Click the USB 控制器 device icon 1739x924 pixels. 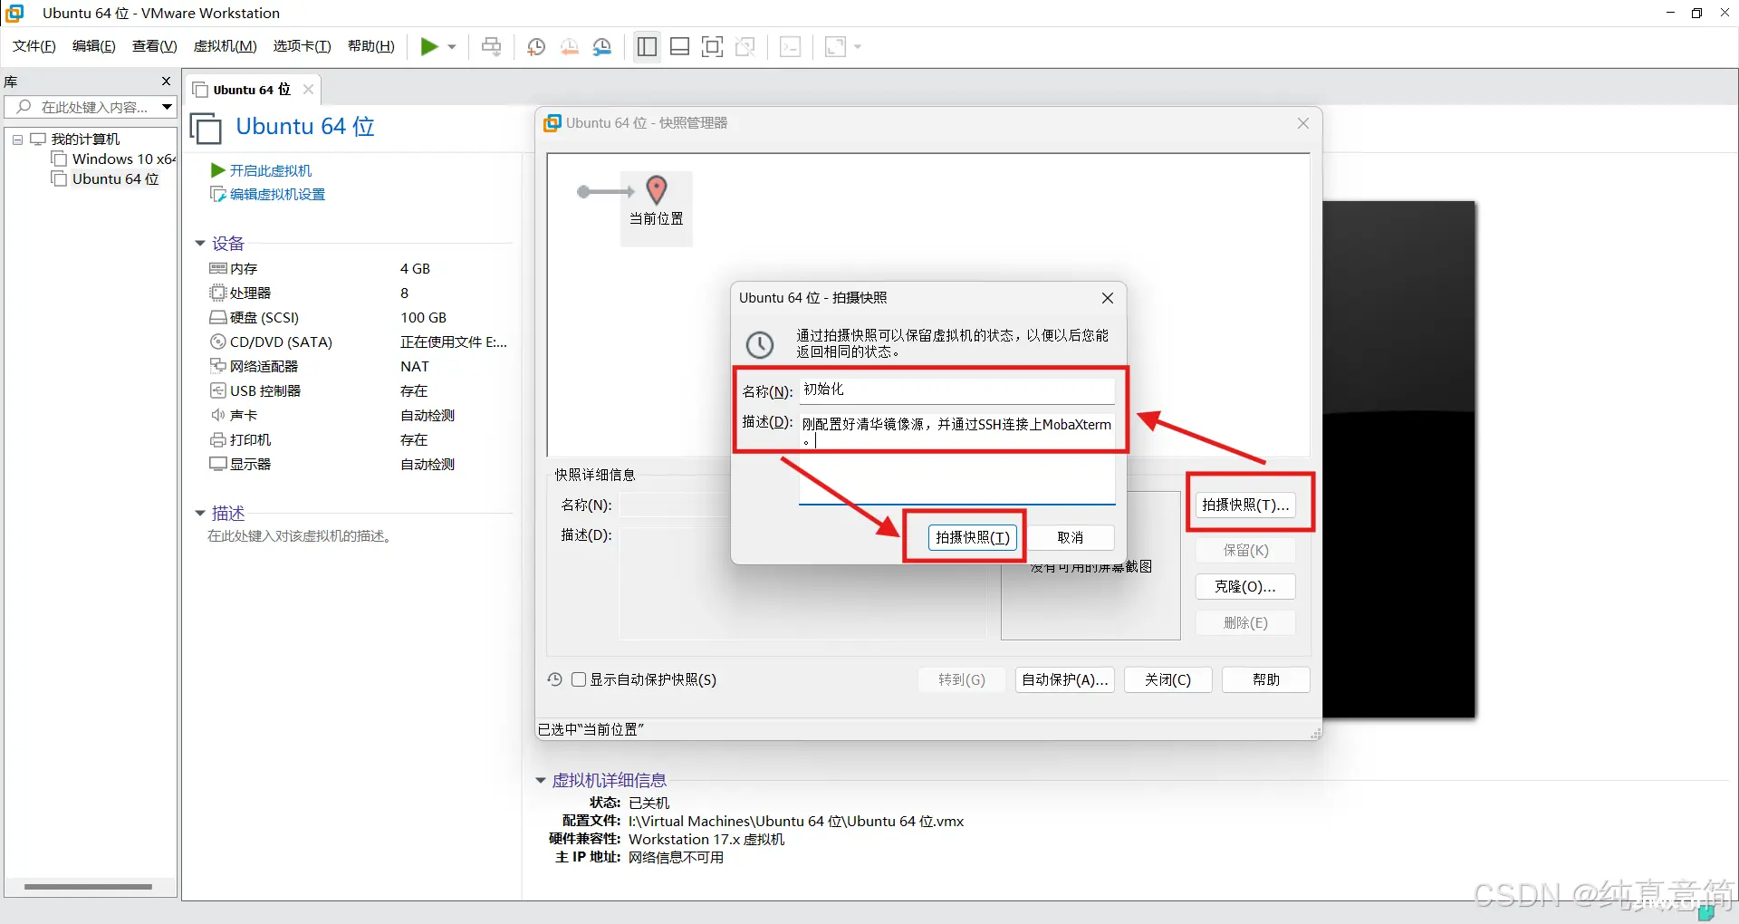pyautogui.click(x=218, y=390)
